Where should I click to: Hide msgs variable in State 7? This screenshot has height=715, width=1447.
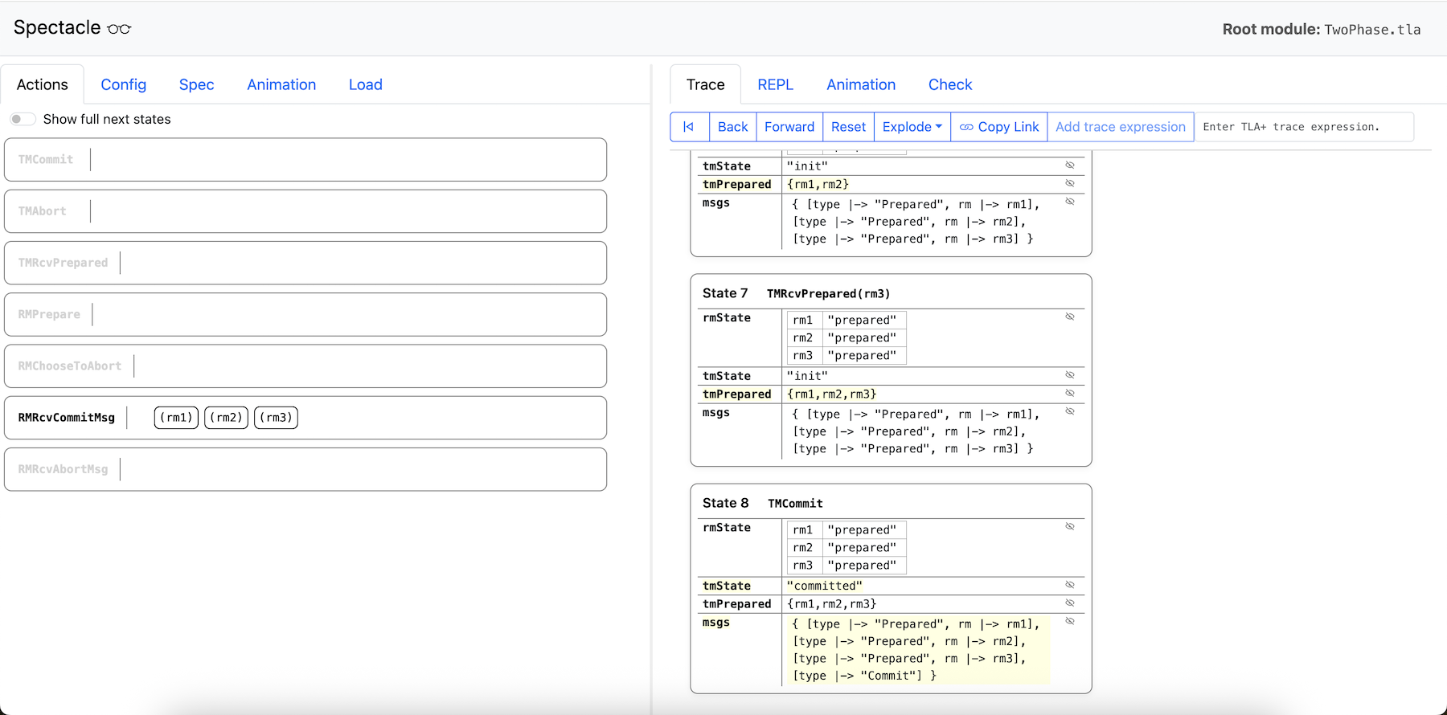tap(1070, 411)
